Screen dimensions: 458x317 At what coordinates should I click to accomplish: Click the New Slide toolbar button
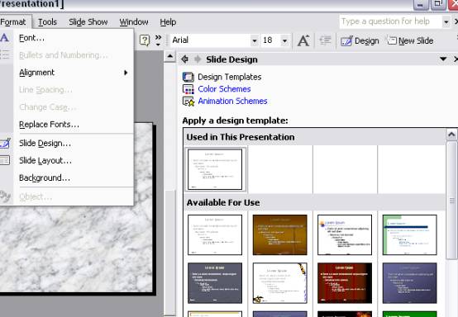[410, 40]
